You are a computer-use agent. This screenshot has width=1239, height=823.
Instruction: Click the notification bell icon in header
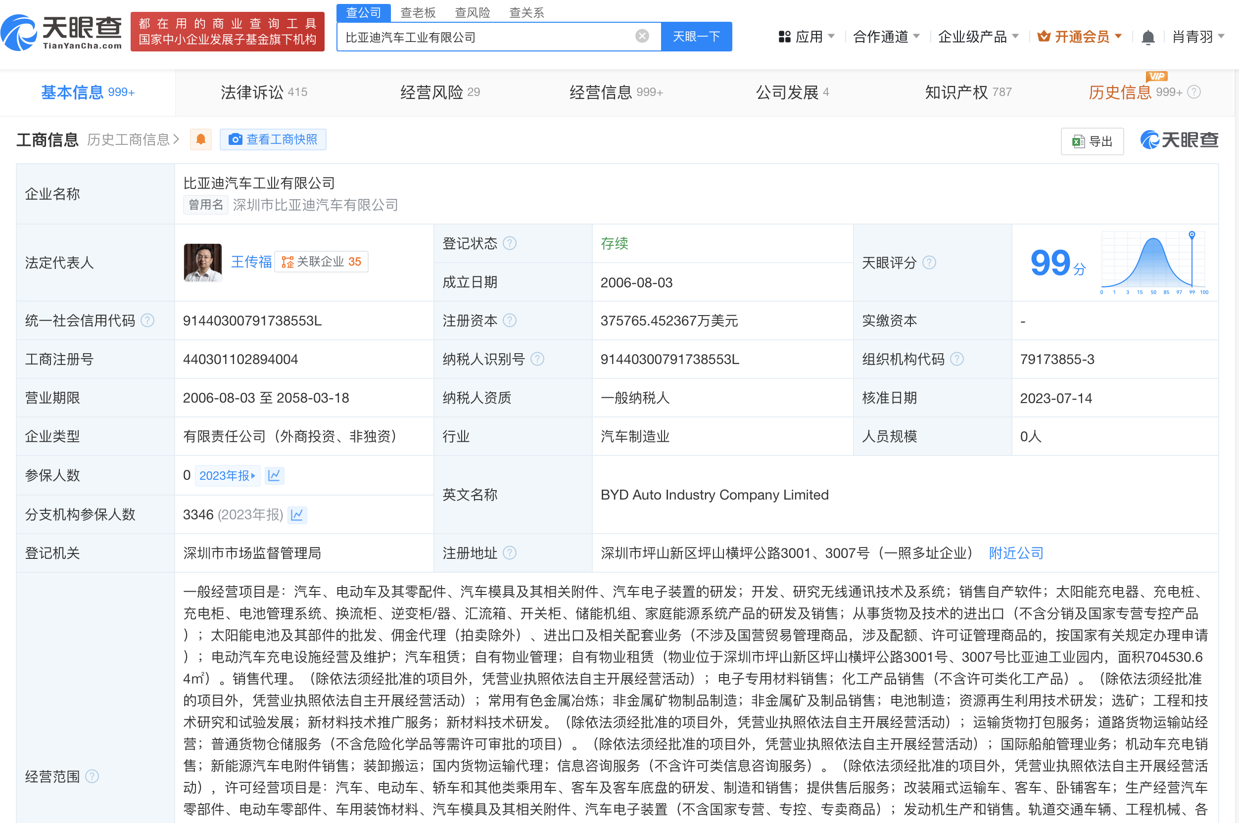click(x=1147, y=37)
